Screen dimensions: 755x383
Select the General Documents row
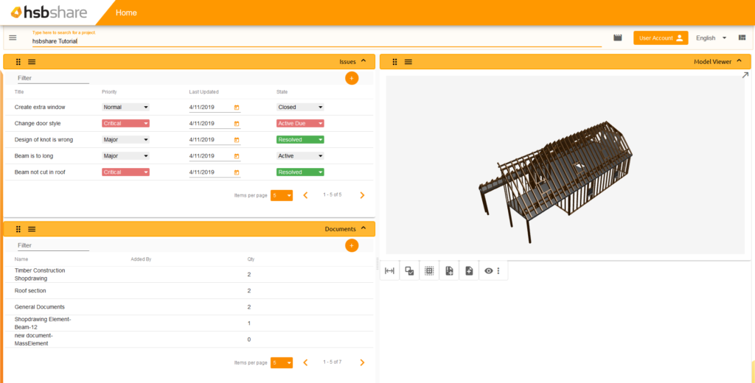click(189, 307)
